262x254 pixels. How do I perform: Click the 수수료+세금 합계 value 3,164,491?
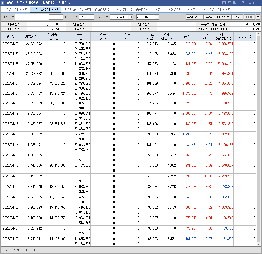tap(253, 24)
